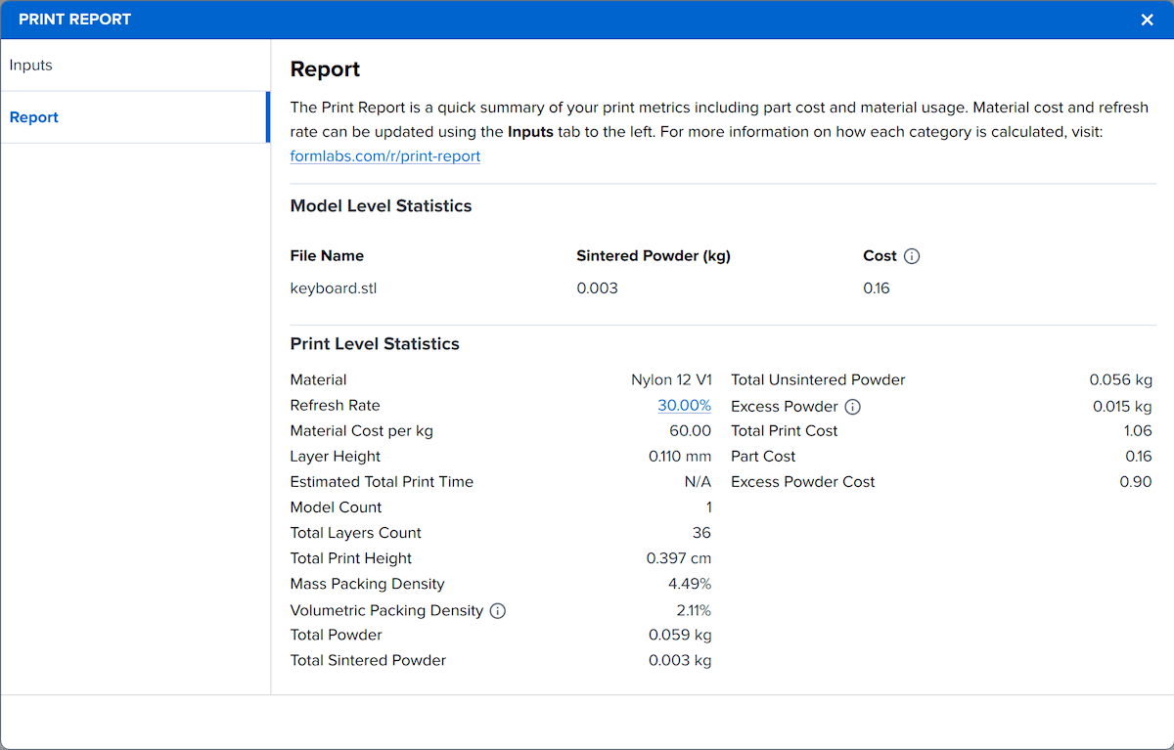Click the Total Layers Count value 36
The width and height of the screenshot is (1174, 750).
[x=701, y=533]
